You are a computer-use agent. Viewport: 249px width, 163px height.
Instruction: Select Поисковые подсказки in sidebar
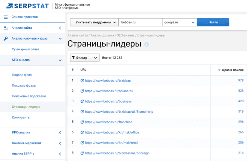click(29, 96)
